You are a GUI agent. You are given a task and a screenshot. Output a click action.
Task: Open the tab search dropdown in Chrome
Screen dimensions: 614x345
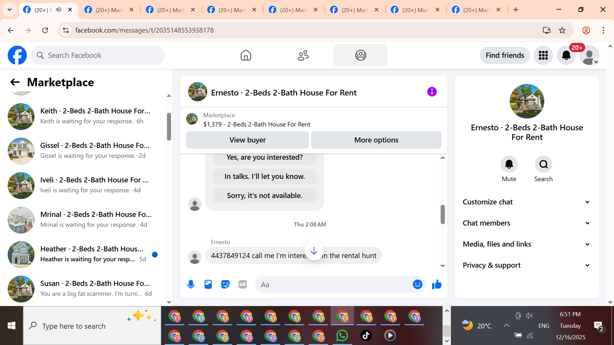[x=10, y=10]
